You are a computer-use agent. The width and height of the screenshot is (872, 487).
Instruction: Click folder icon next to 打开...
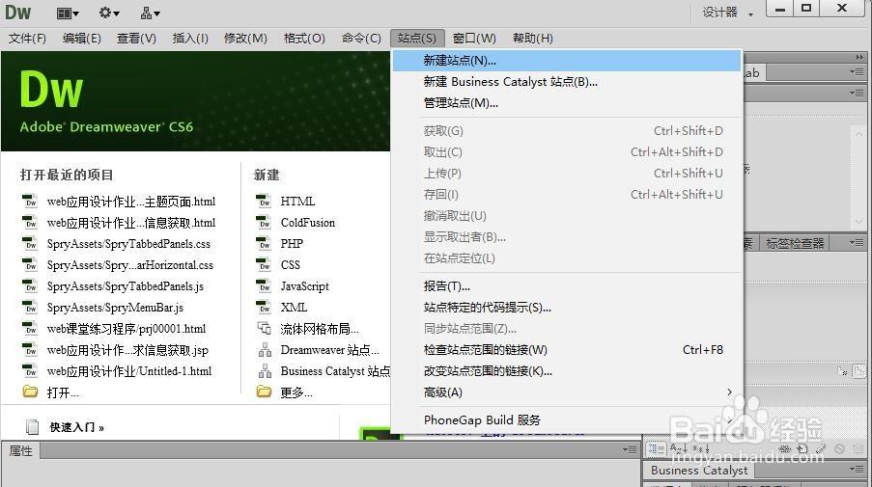click(x=30, y=392)
